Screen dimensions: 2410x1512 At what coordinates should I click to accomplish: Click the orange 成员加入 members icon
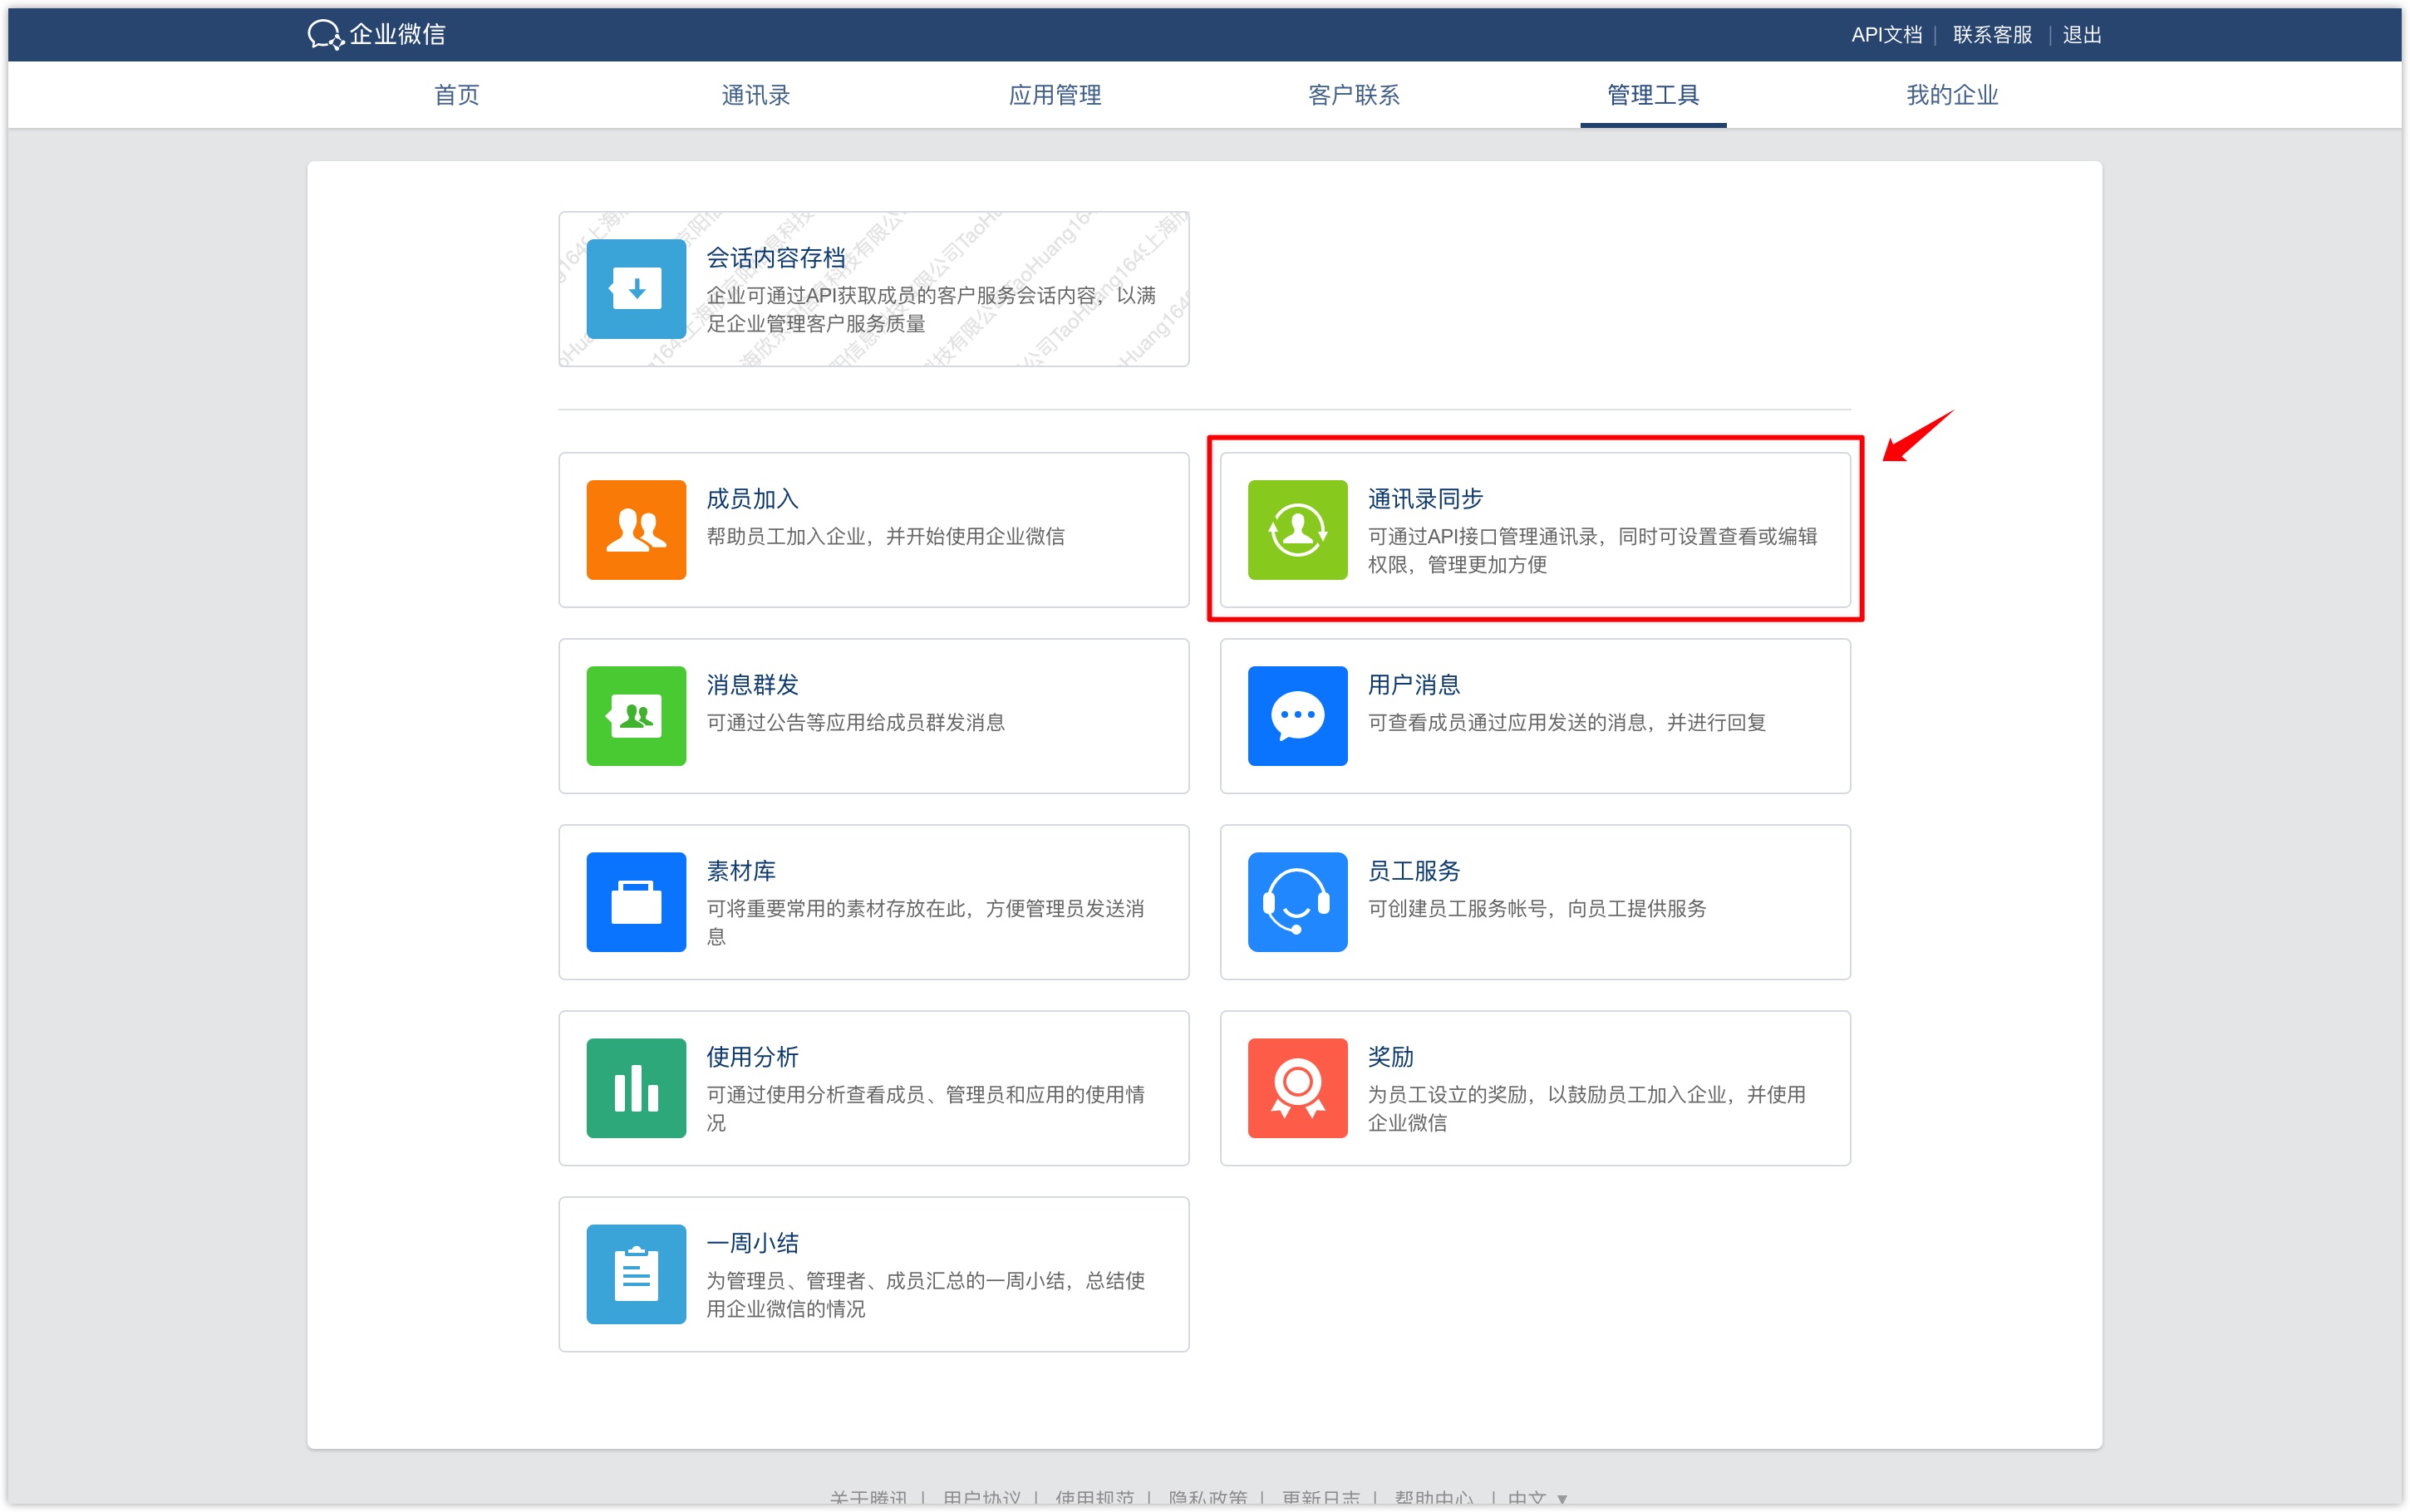[636, 530]
